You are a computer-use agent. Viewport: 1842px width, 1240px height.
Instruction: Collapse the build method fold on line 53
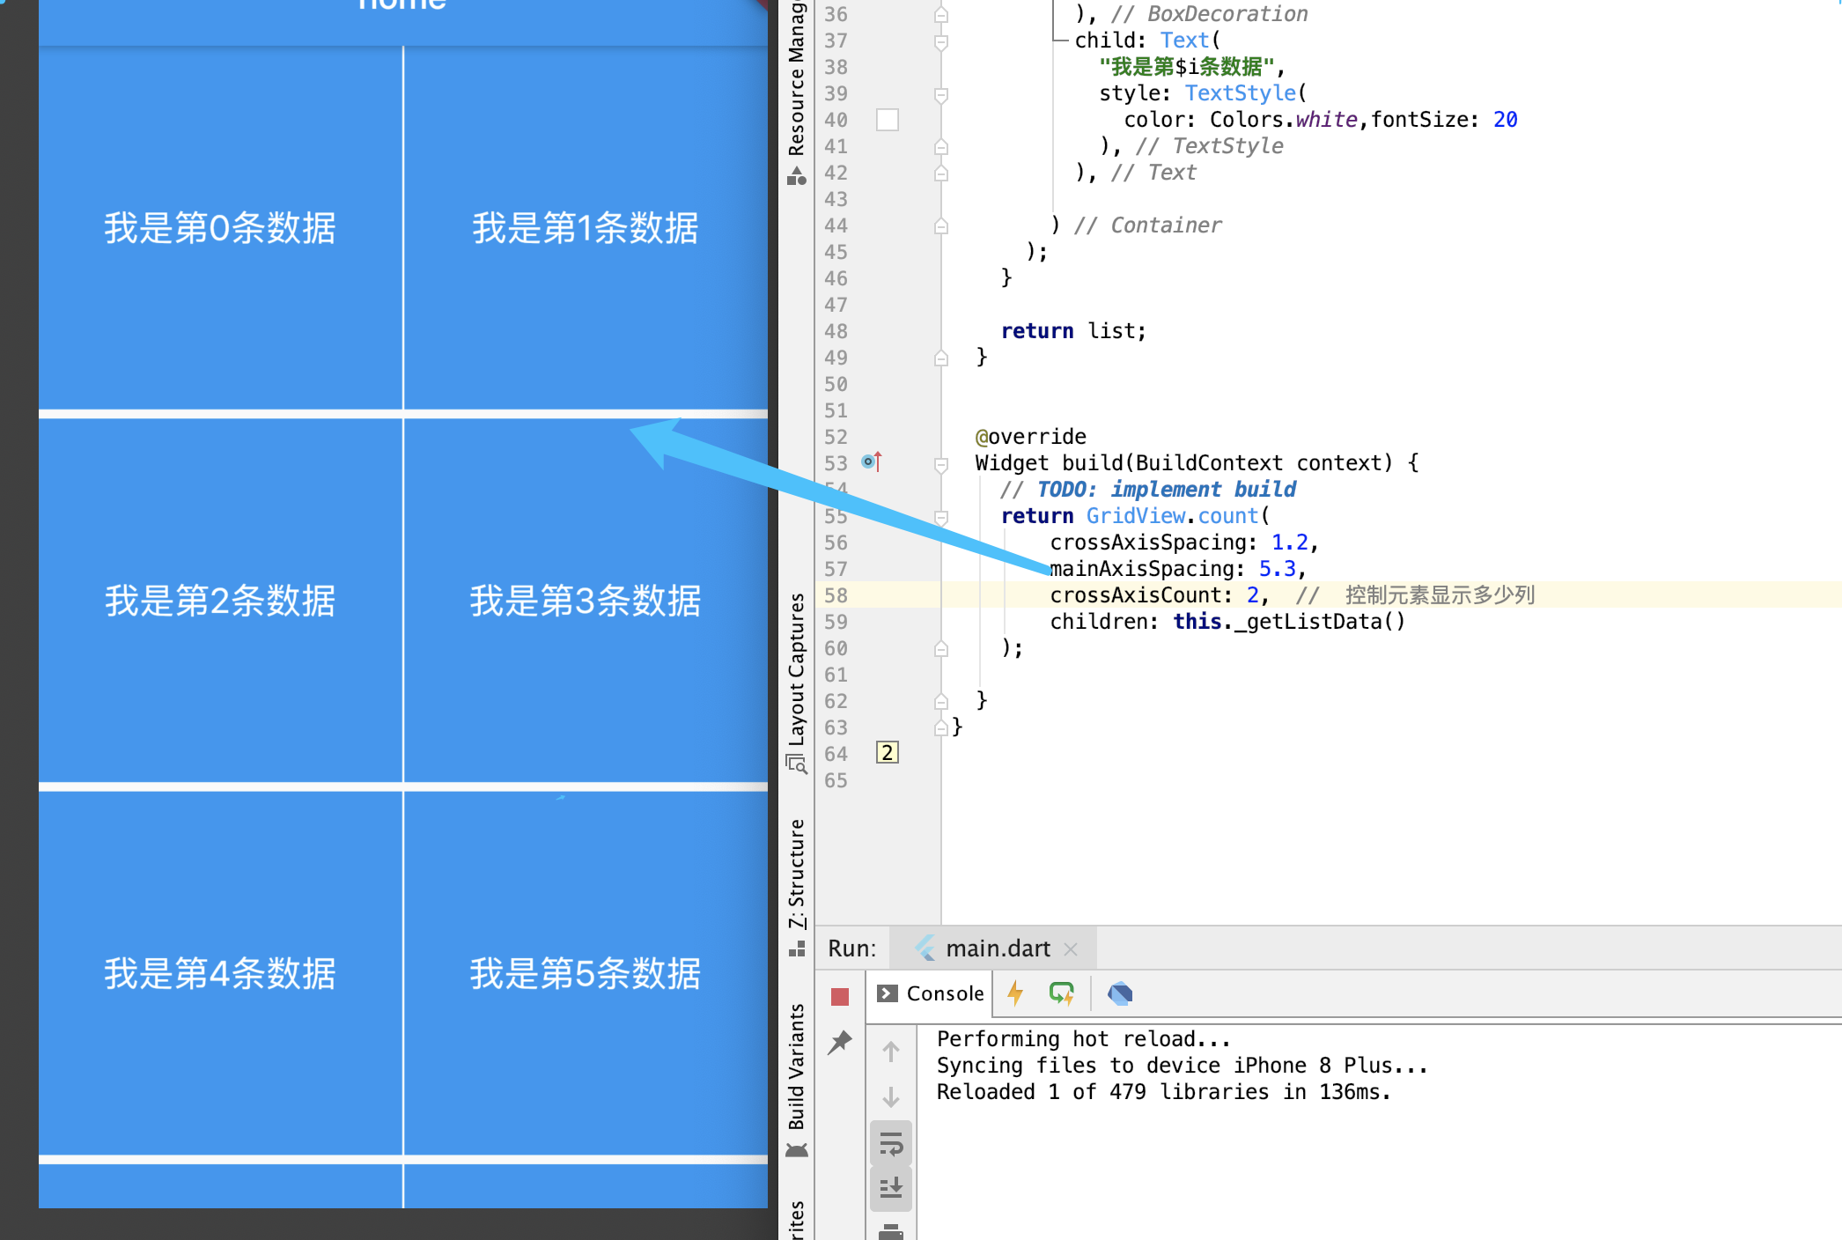940,464
